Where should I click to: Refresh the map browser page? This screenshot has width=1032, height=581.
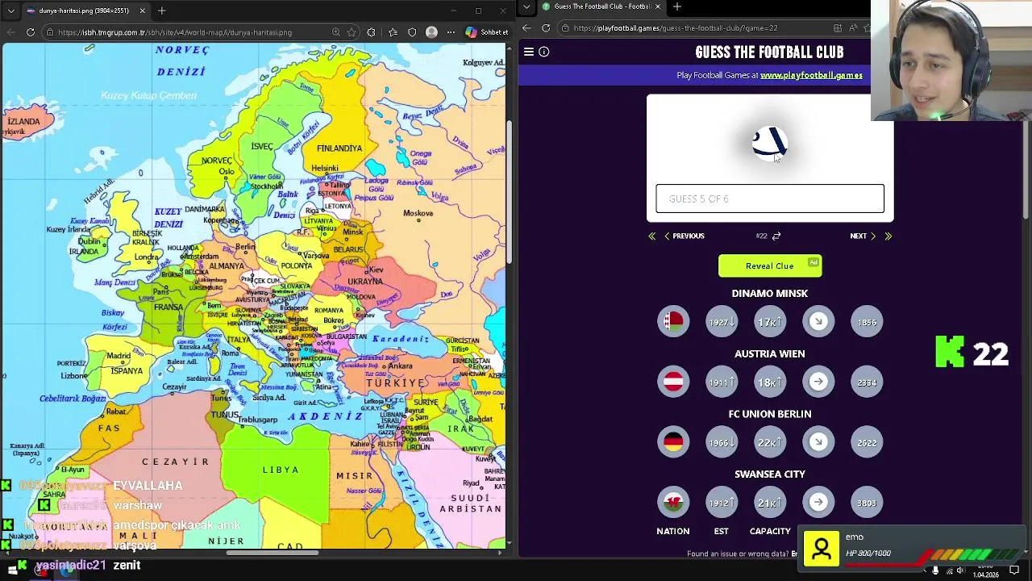tap(31, 32)
